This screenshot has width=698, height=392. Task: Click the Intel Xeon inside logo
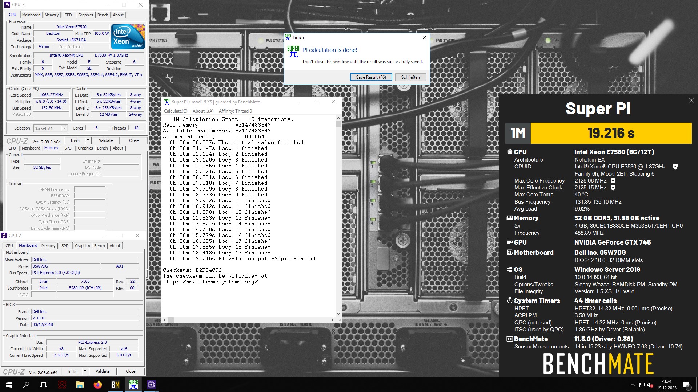(128, 37)
